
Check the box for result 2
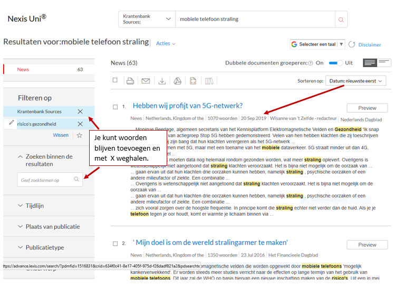pos(115,244)
